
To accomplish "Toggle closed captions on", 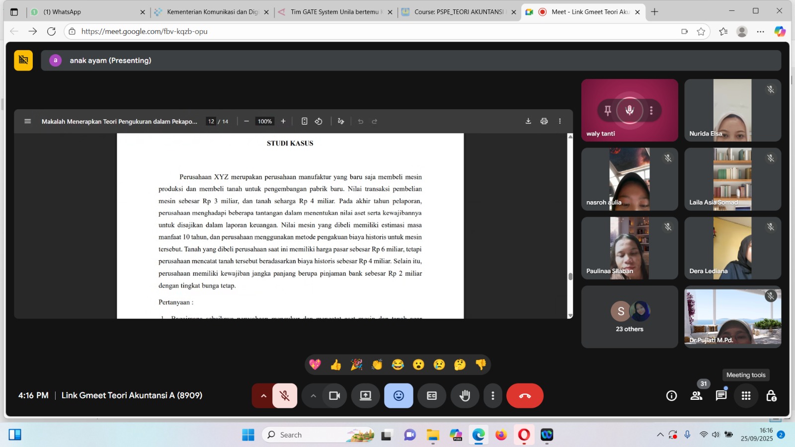I will click(432, 396).
